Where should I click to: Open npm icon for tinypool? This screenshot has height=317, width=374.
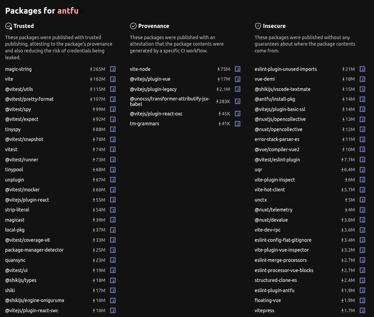(x=113, y=170)
